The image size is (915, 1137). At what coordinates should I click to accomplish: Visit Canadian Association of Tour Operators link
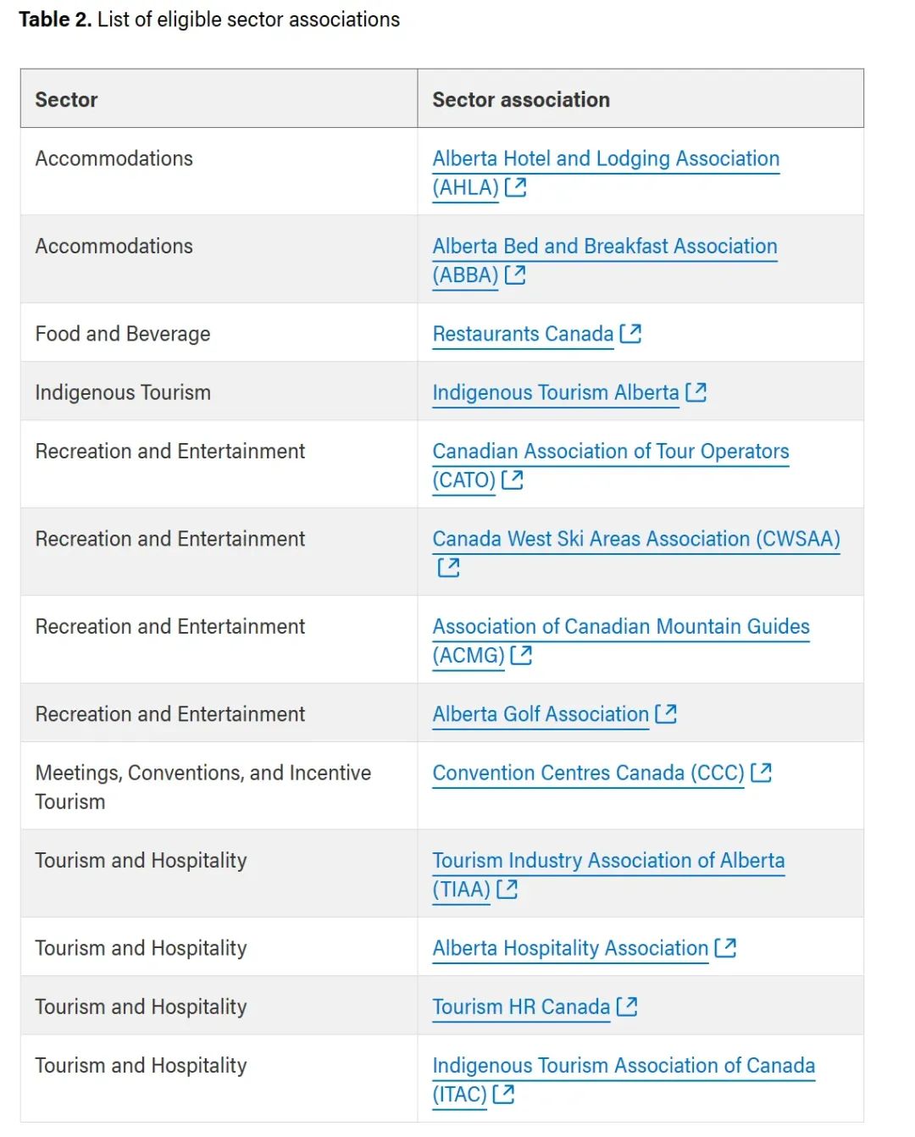pos(610,452)
